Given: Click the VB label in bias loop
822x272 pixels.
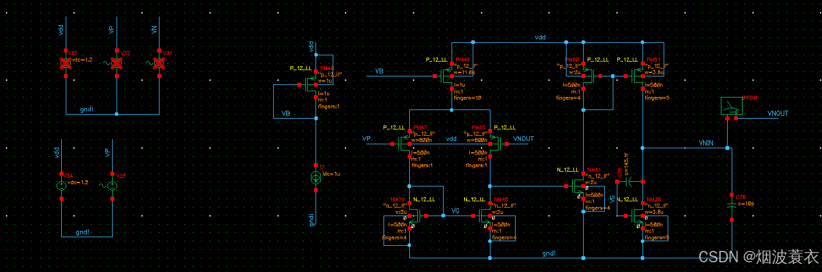Looking at the screenshot, I should [x=286, y=113].
